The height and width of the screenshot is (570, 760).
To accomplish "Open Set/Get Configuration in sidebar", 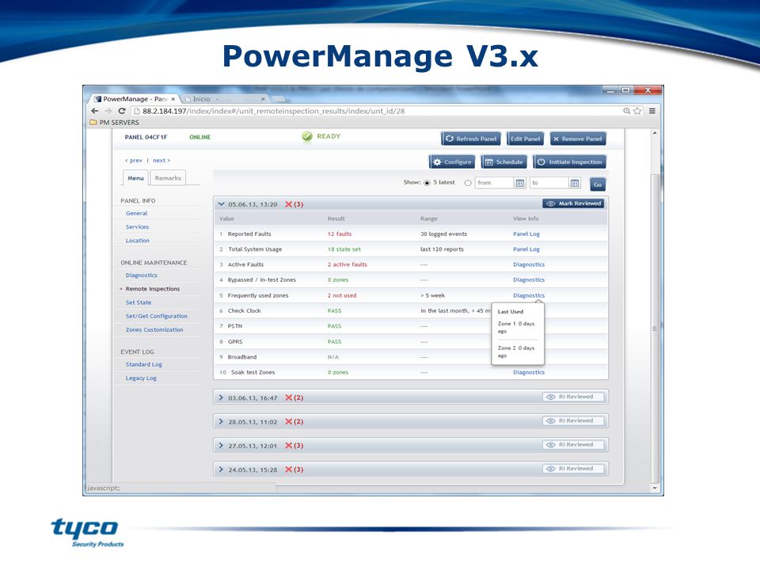I will 157,316.
